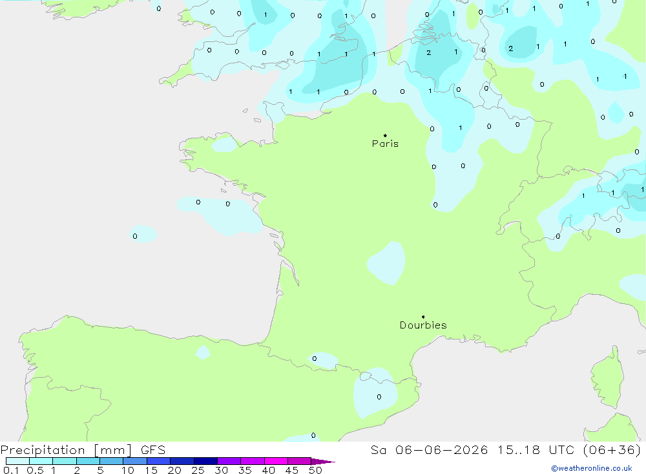The width and height of the screenshot is (646, 474).
Task: Pick the 20 to 25 mm legend swatch
Action: [x=182, y=461]
